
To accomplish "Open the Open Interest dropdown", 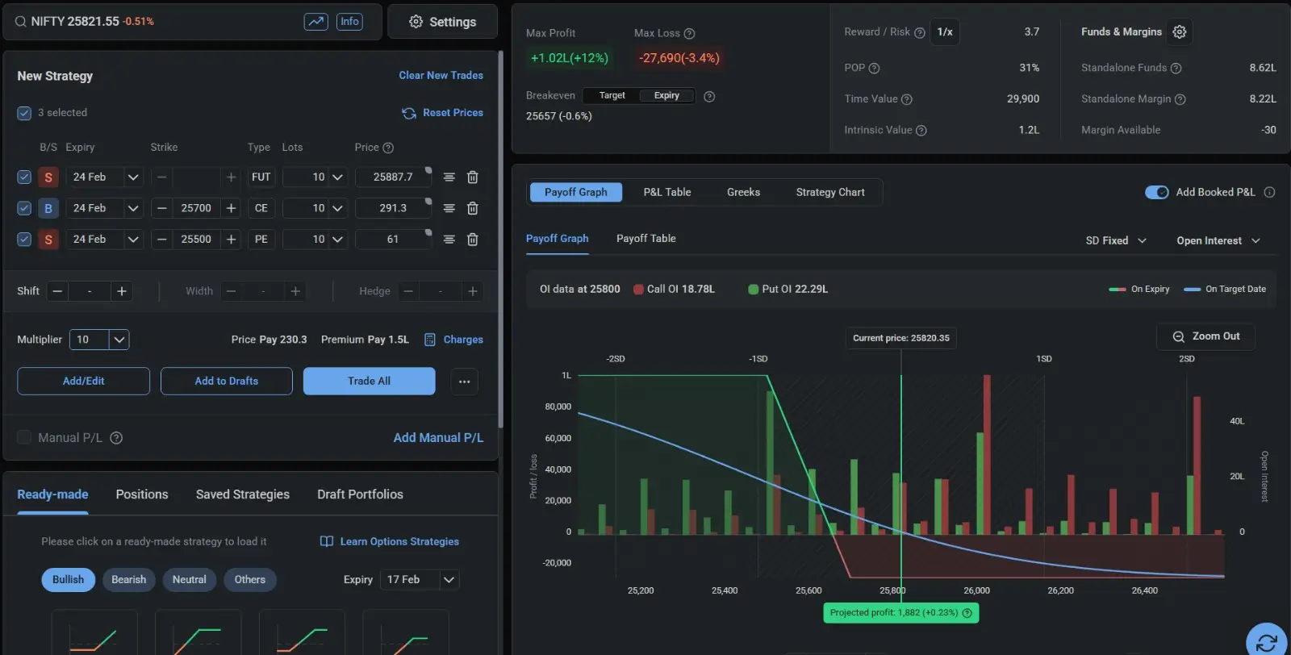I will click(x=1218, y=241).
